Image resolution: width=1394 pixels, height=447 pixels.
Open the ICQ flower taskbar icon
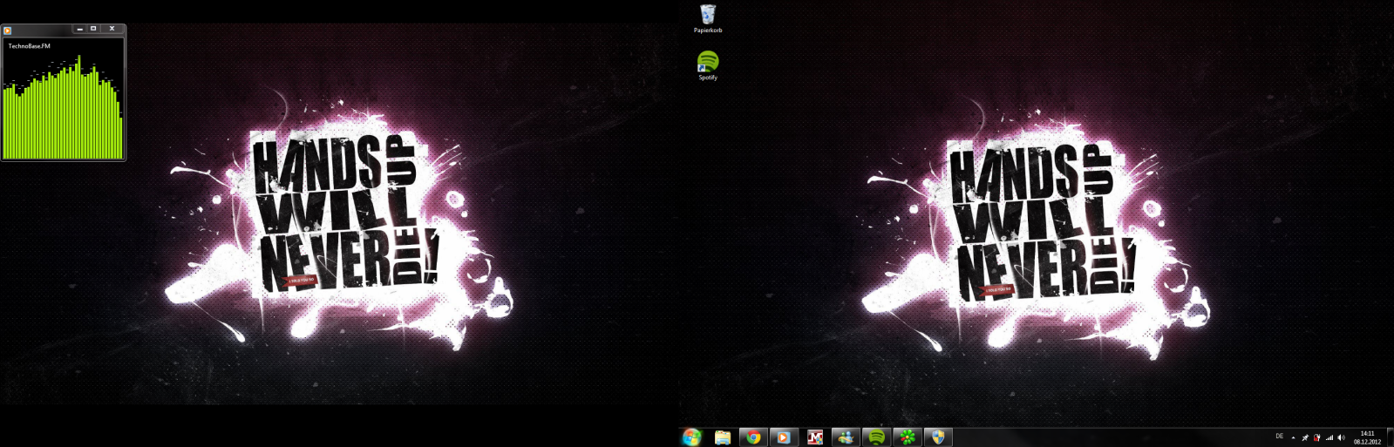click(x=908, y=437)
